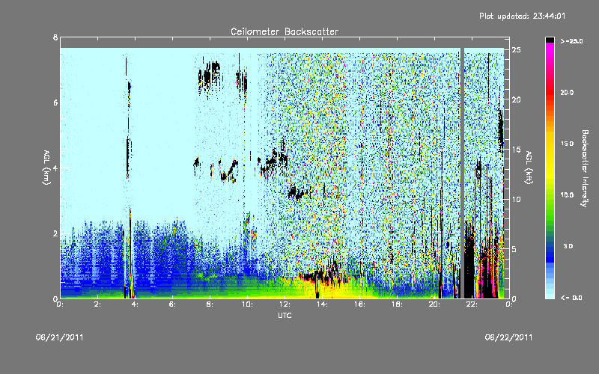Image resolution: width=599 pixels, height=374 pixels.
Task: Click the "4:" hour tick on time axis
Action: (x=135, y=304)
